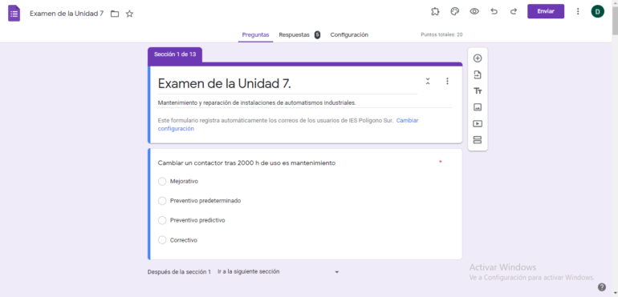Add a new section icon

click(478, 139)
